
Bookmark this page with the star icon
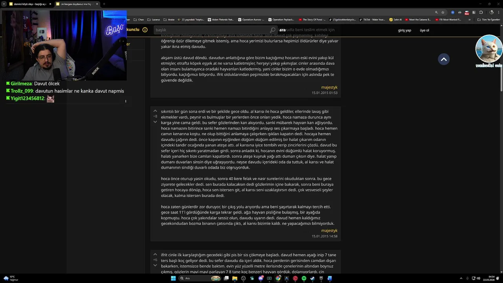click(x=443, y=12)
